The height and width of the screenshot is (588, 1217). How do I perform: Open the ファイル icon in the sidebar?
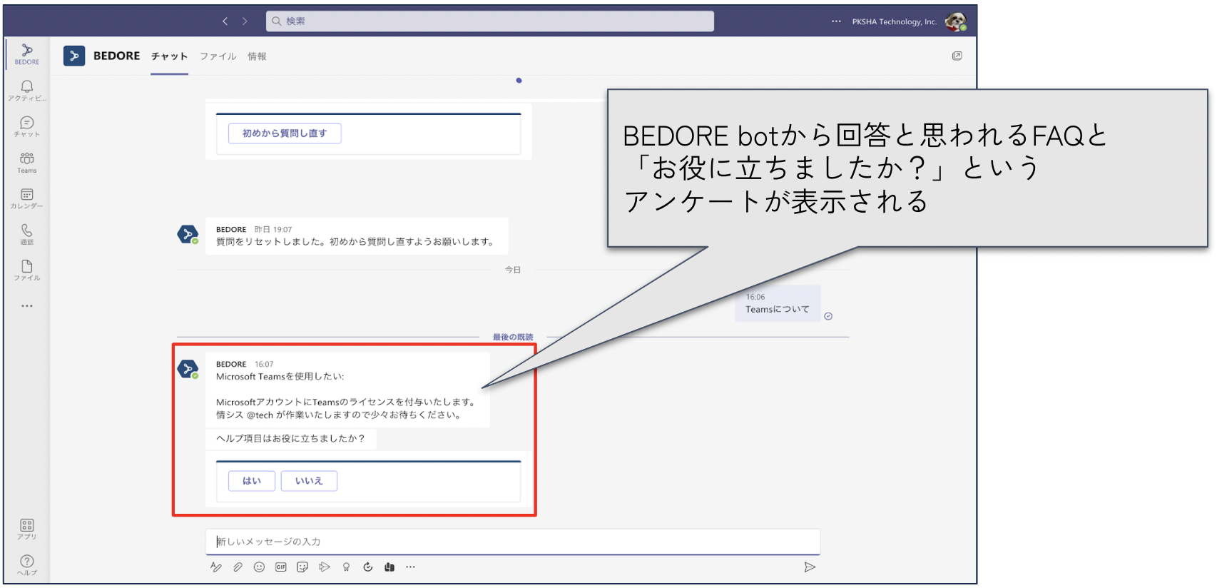27,270
